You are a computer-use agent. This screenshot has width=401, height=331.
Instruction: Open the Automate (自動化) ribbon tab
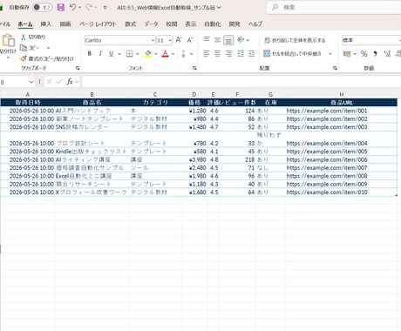[x=213, y=24]
